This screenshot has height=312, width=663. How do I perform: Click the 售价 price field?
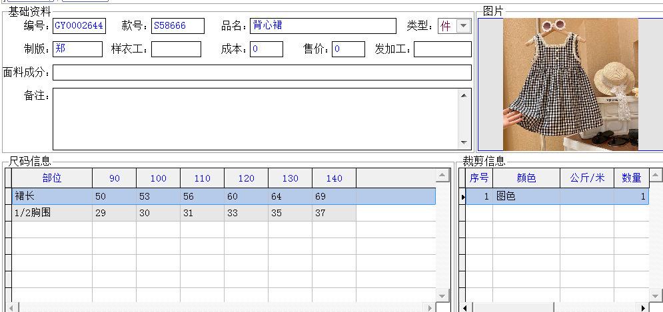pyautogui.click(x=348, y=49)
